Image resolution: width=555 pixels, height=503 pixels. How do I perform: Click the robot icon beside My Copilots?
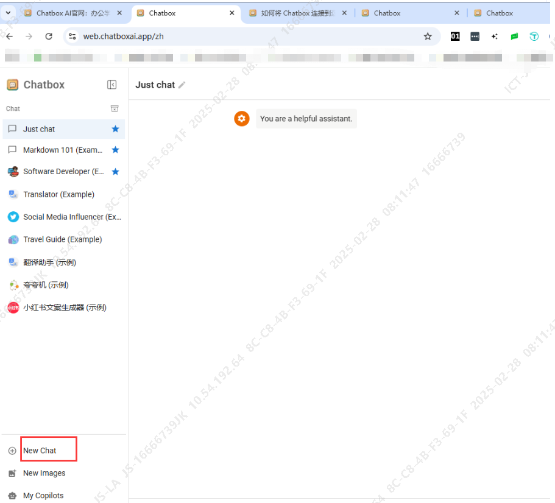(12, 496)
